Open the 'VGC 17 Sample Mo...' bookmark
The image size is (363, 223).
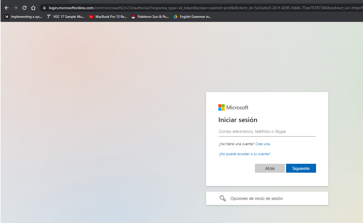[66, 17]
